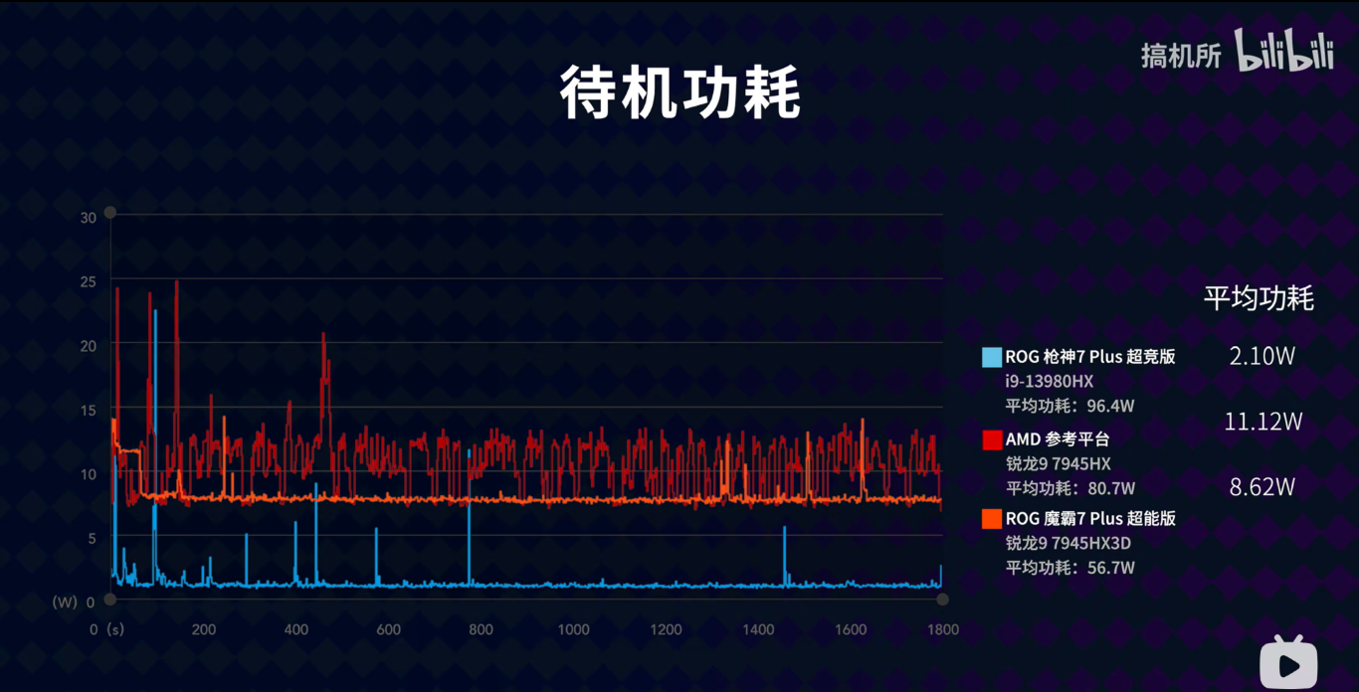The image size is (1359, 692).
Task: Select the orange ROG 魔霸7 Plus legend swatch
Action: coord(991,519)
